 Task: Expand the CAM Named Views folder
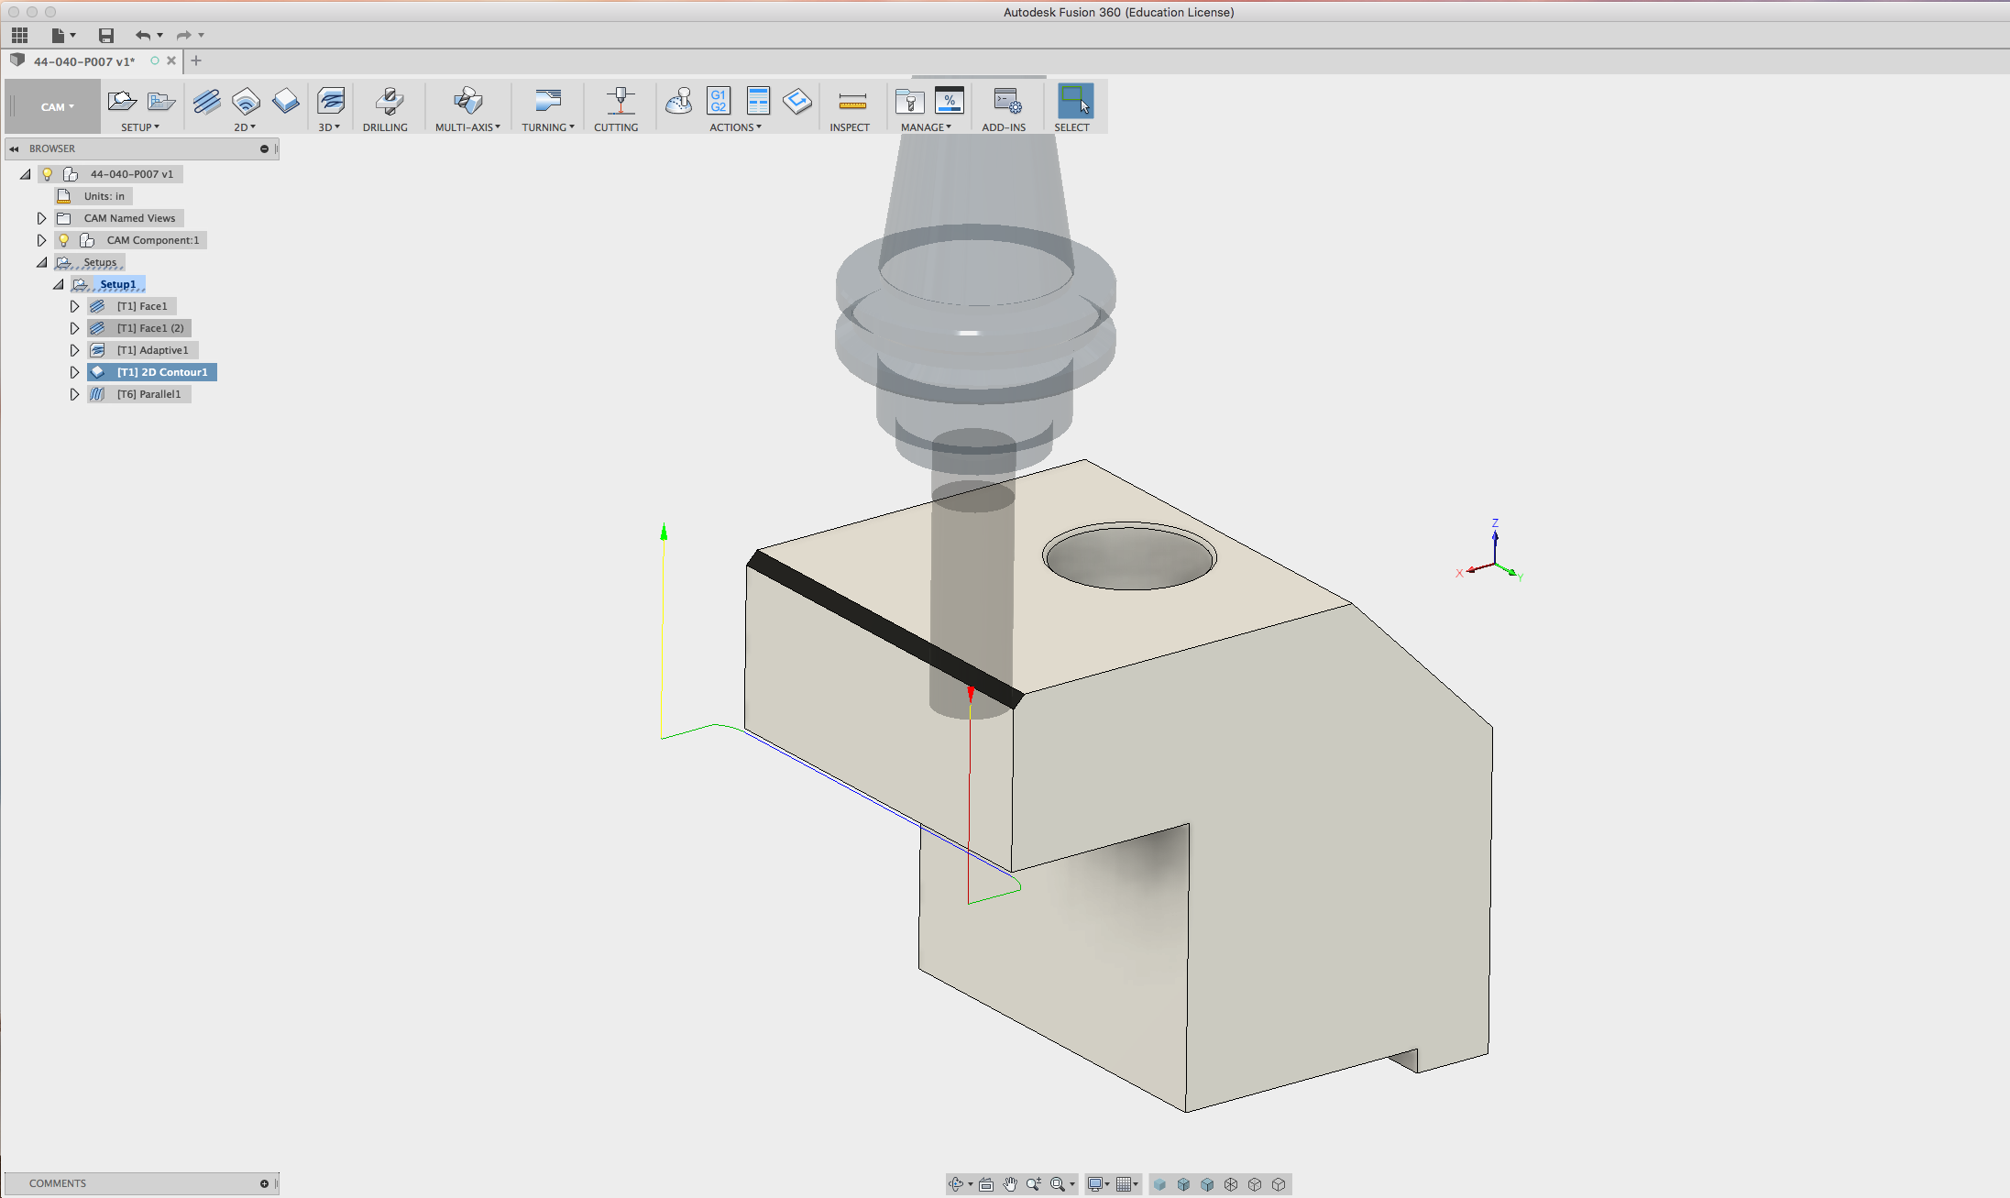pos(41,218)
